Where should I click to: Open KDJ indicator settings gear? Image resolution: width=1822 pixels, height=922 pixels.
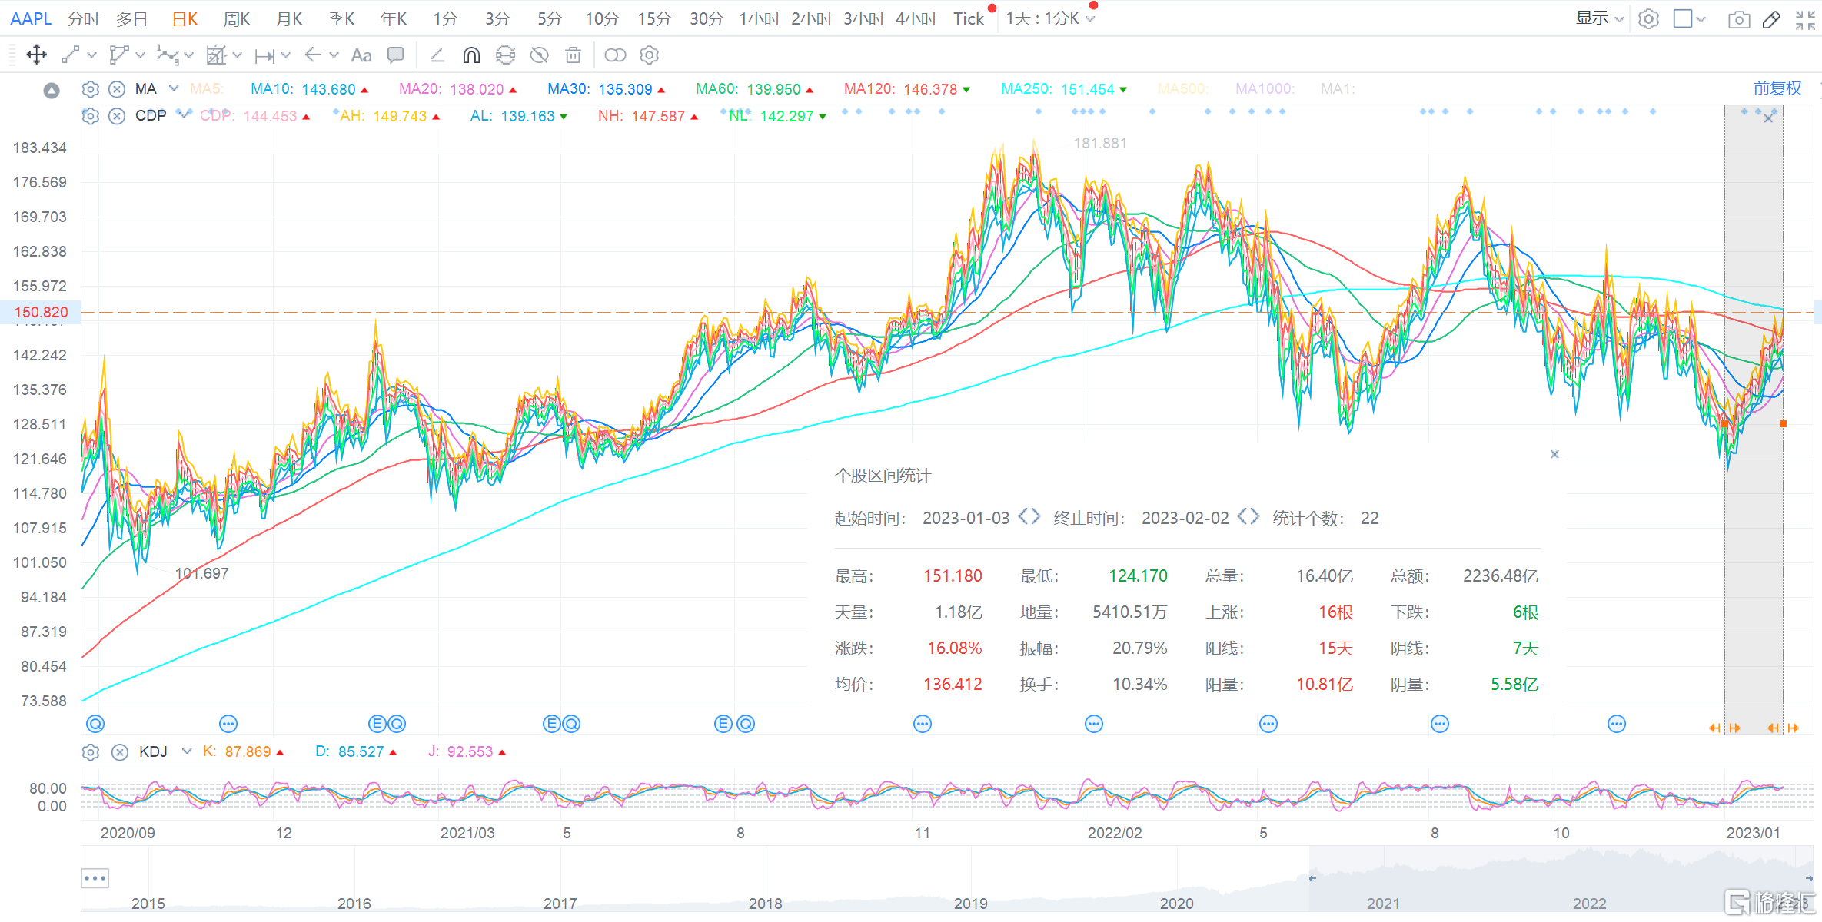[x=90, y=752]
